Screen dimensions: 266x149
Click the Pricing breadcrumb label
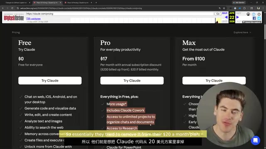16,32
